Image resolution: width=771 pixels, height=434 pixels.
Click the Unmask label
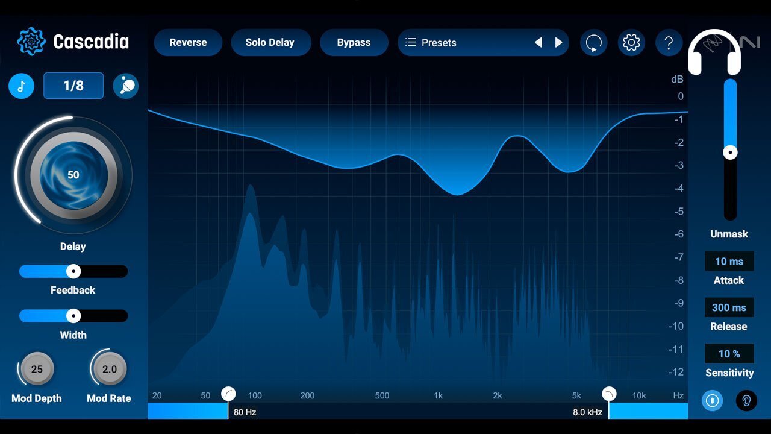click(729, 234)
